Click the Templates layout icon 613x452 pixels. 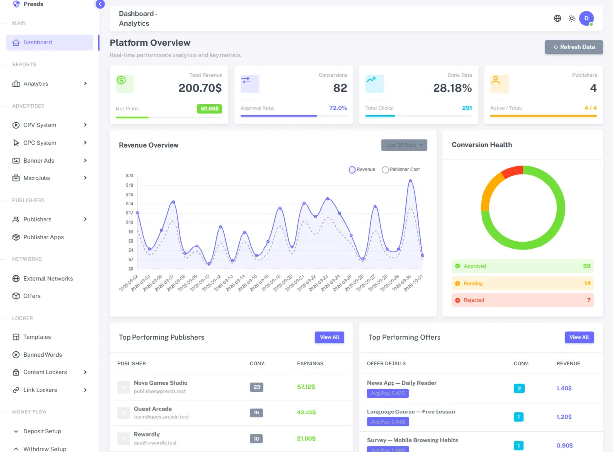pos(16,337)
